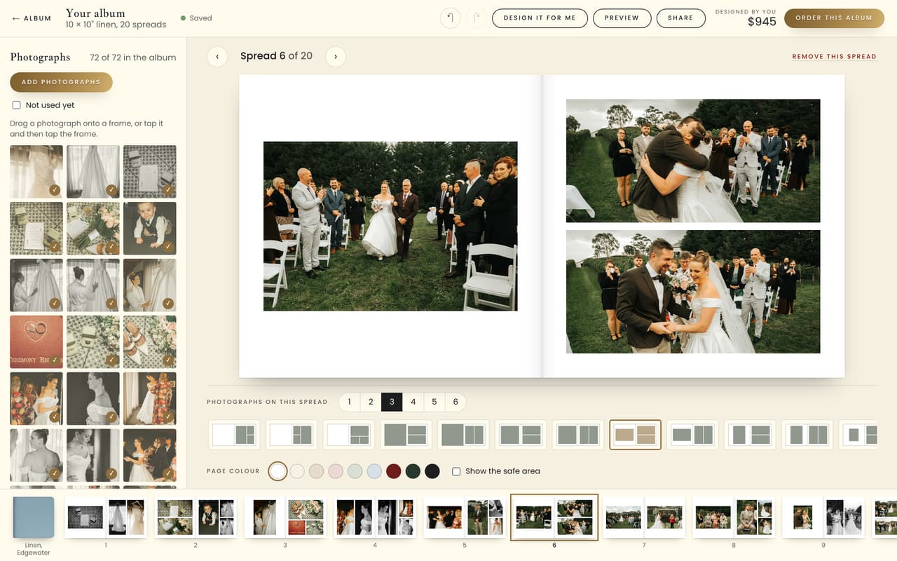
Task: Choose the dark red page colour swatch
Action: click(394, 471)
